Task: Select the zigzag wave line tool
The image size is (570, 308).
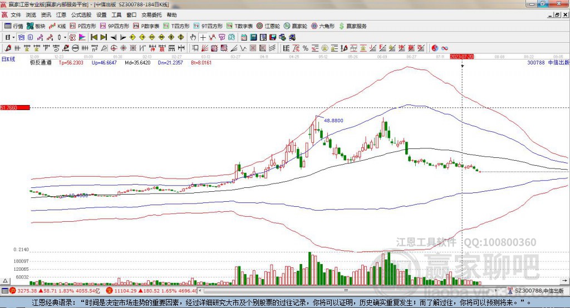Action: coord(243,48)
